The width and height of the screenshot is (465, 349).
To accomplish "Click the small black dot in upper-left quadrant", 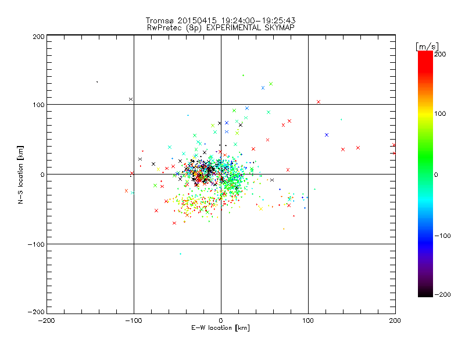I will [97, 82].
